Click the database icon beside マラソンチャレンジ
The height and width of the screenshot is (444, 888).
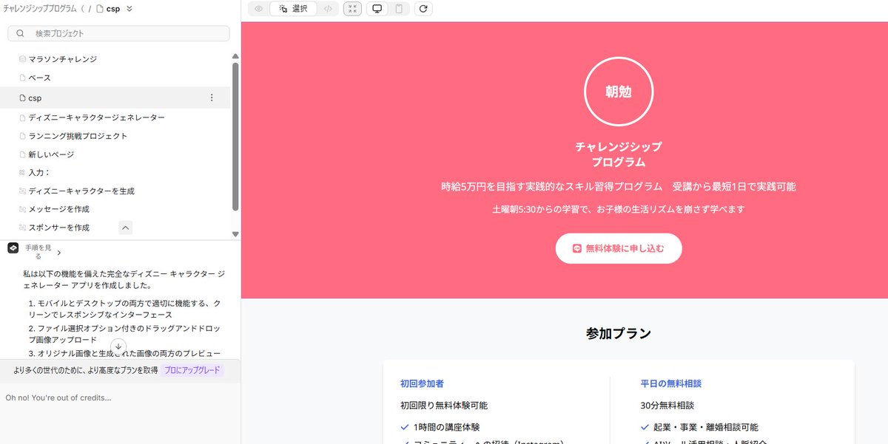click(x=22, y=59)
